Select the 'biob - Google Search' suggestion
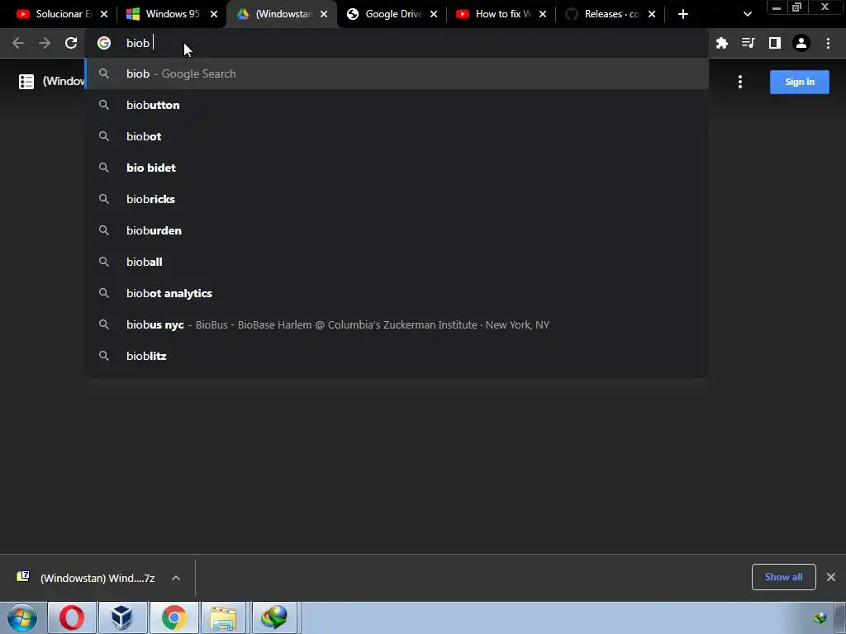 pyautogui.click(x=397, y=73)
